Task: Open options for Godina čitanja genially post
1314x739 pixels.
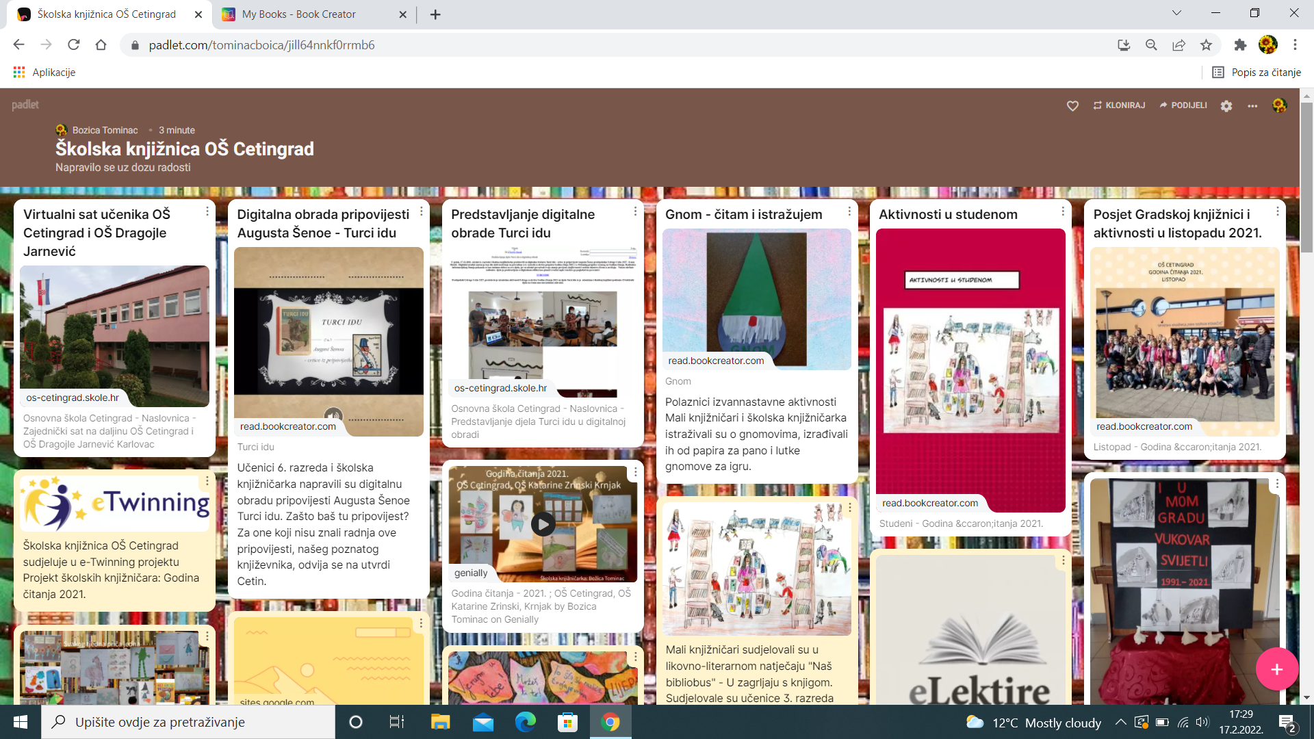Action: pyautogui.click(x=635, y=472)
